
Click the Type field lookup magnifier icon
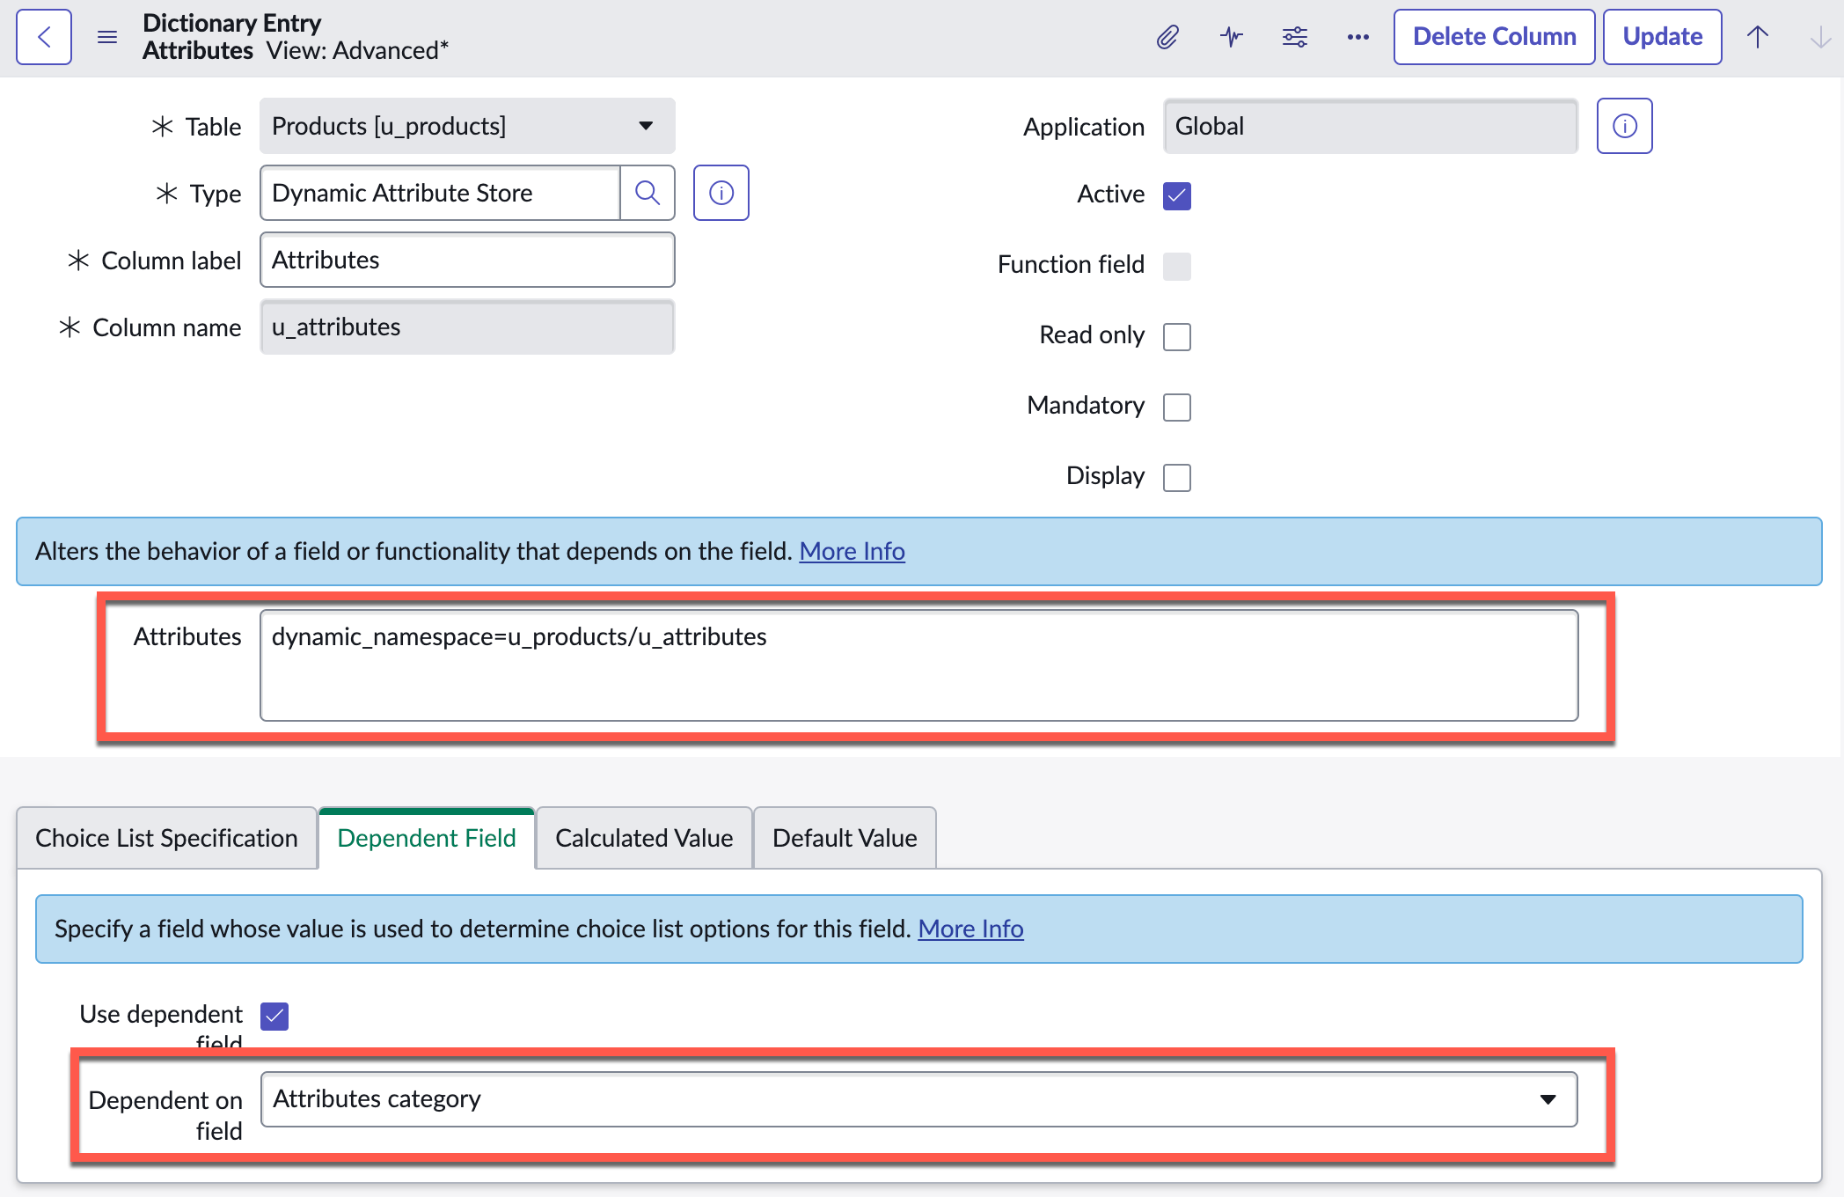(x=648, y=193)
